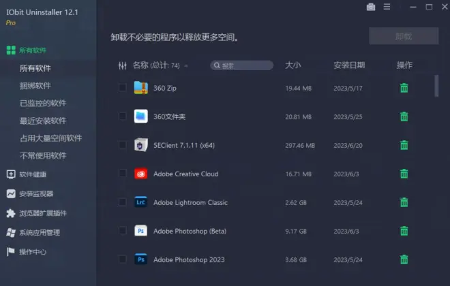
Task: Click the 360文件夹 program icon
Action: pyautogui.click(x=141, y=116)
